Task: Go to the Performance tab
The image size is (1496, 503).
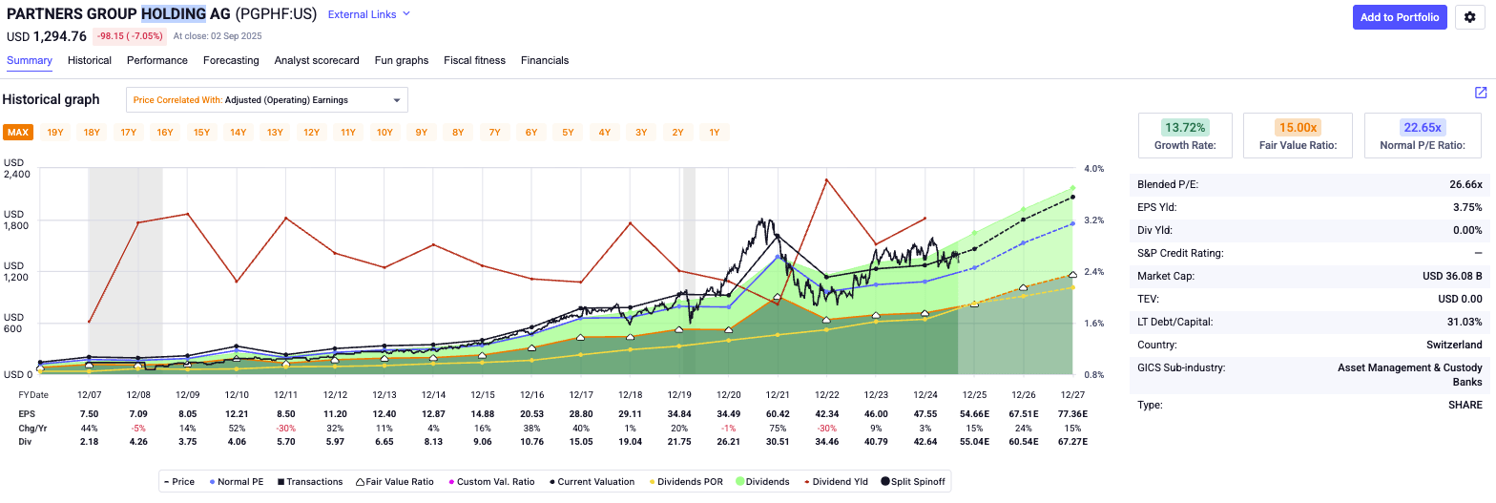Action: pyautogui.click(x=157, y=60)
